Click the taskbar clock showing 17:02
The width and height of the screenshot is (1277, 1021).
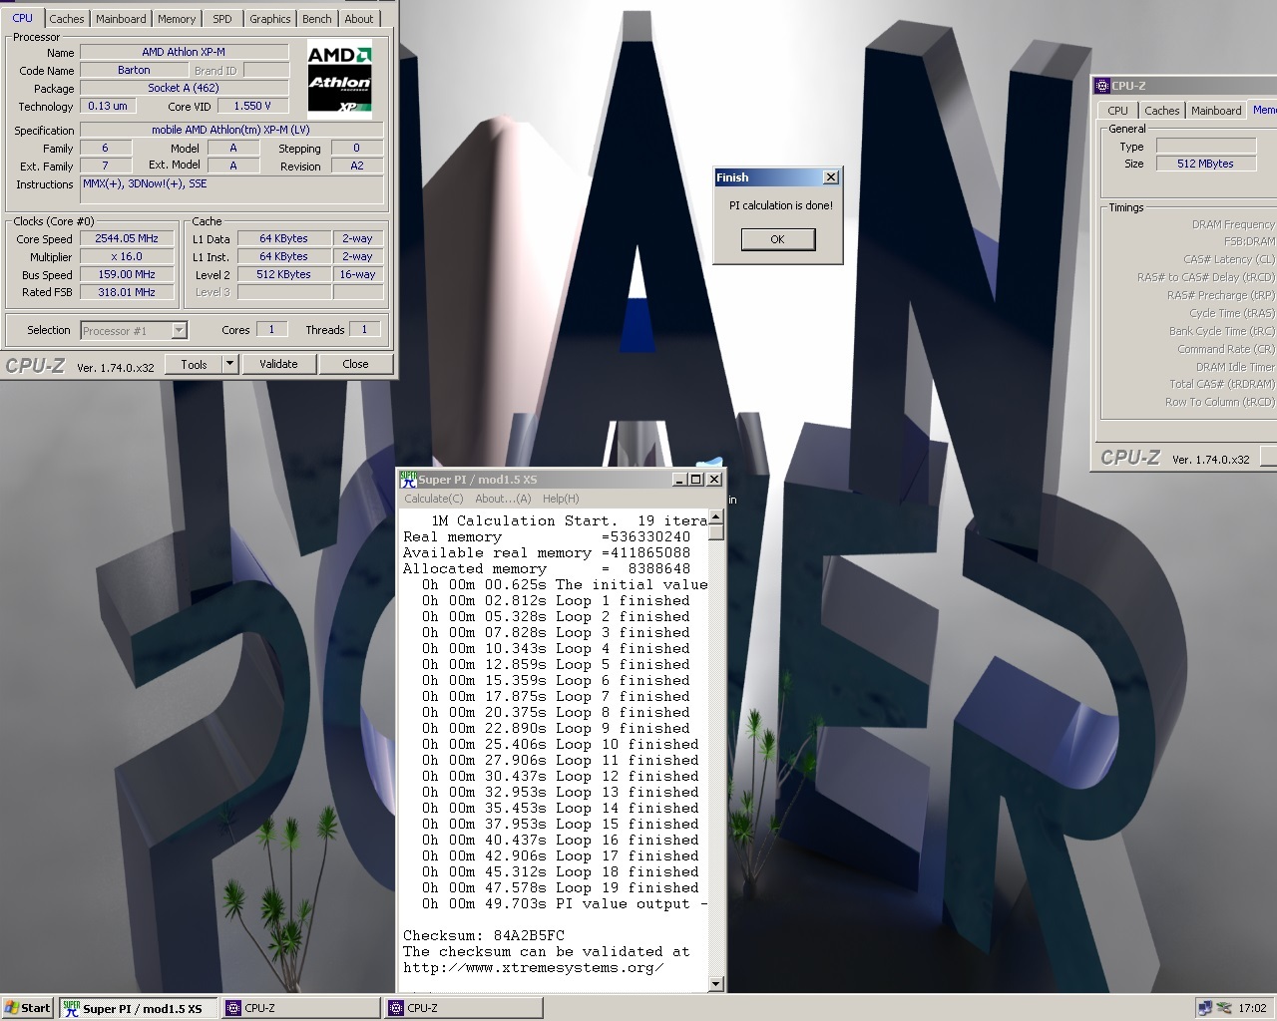tap(1252, 1008)
